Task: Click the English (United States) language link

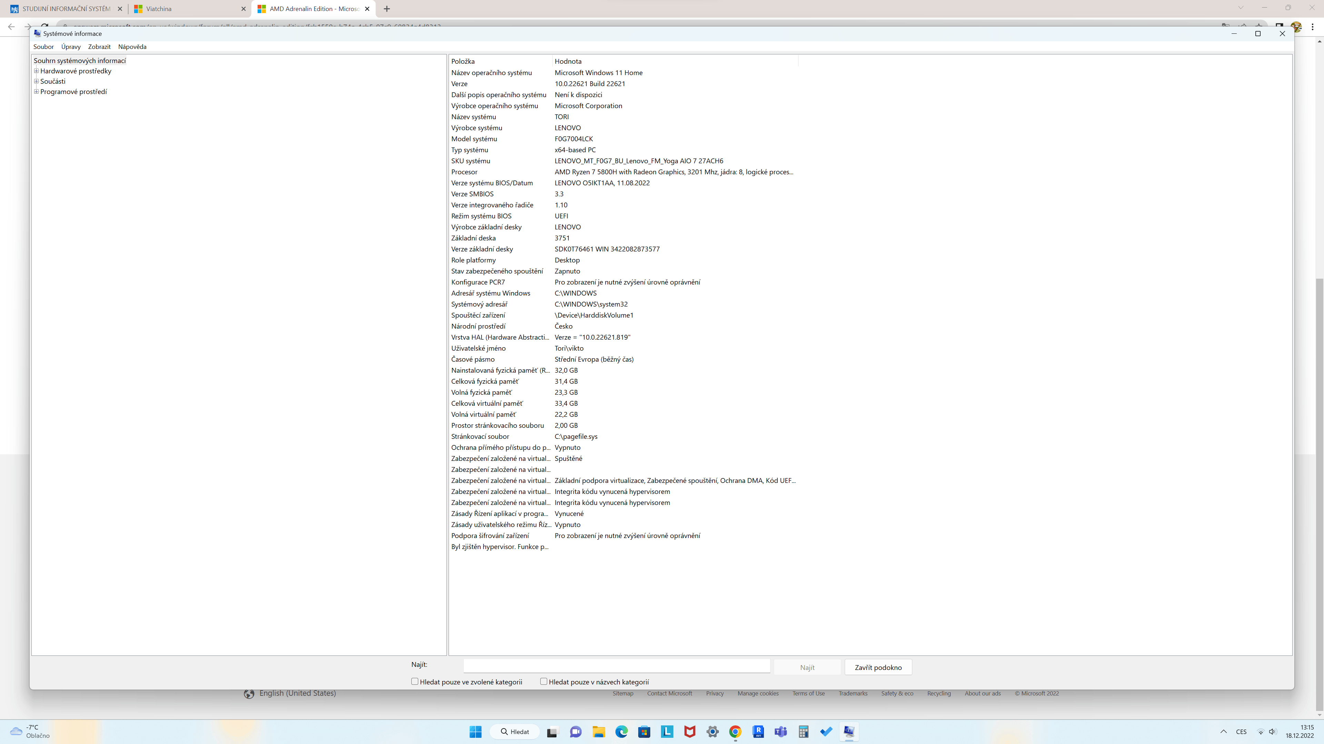Action: pyautogui.click(x=298, y=693)
